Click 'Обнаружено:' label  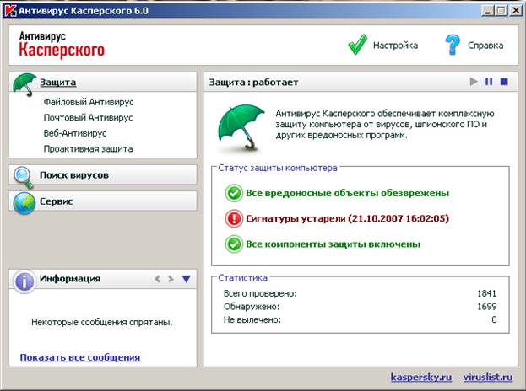[252, 307]
